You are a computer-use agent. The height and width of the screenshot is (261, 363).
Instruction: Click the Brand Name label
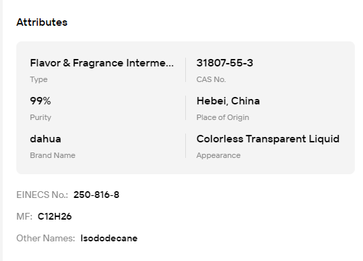point(52,155)
